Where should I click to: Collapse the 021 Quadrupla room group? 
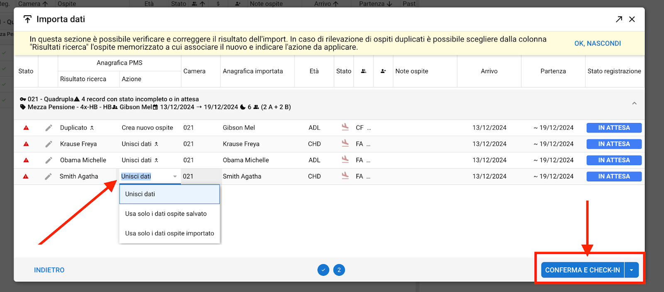634,103
